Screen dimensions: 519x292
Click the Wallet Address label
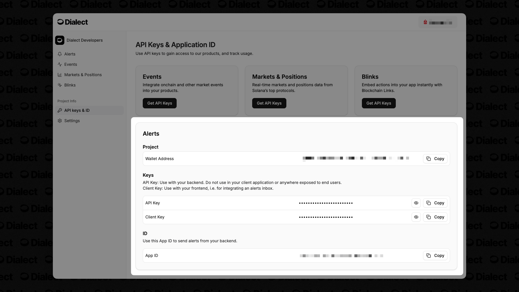pos(159,159)
